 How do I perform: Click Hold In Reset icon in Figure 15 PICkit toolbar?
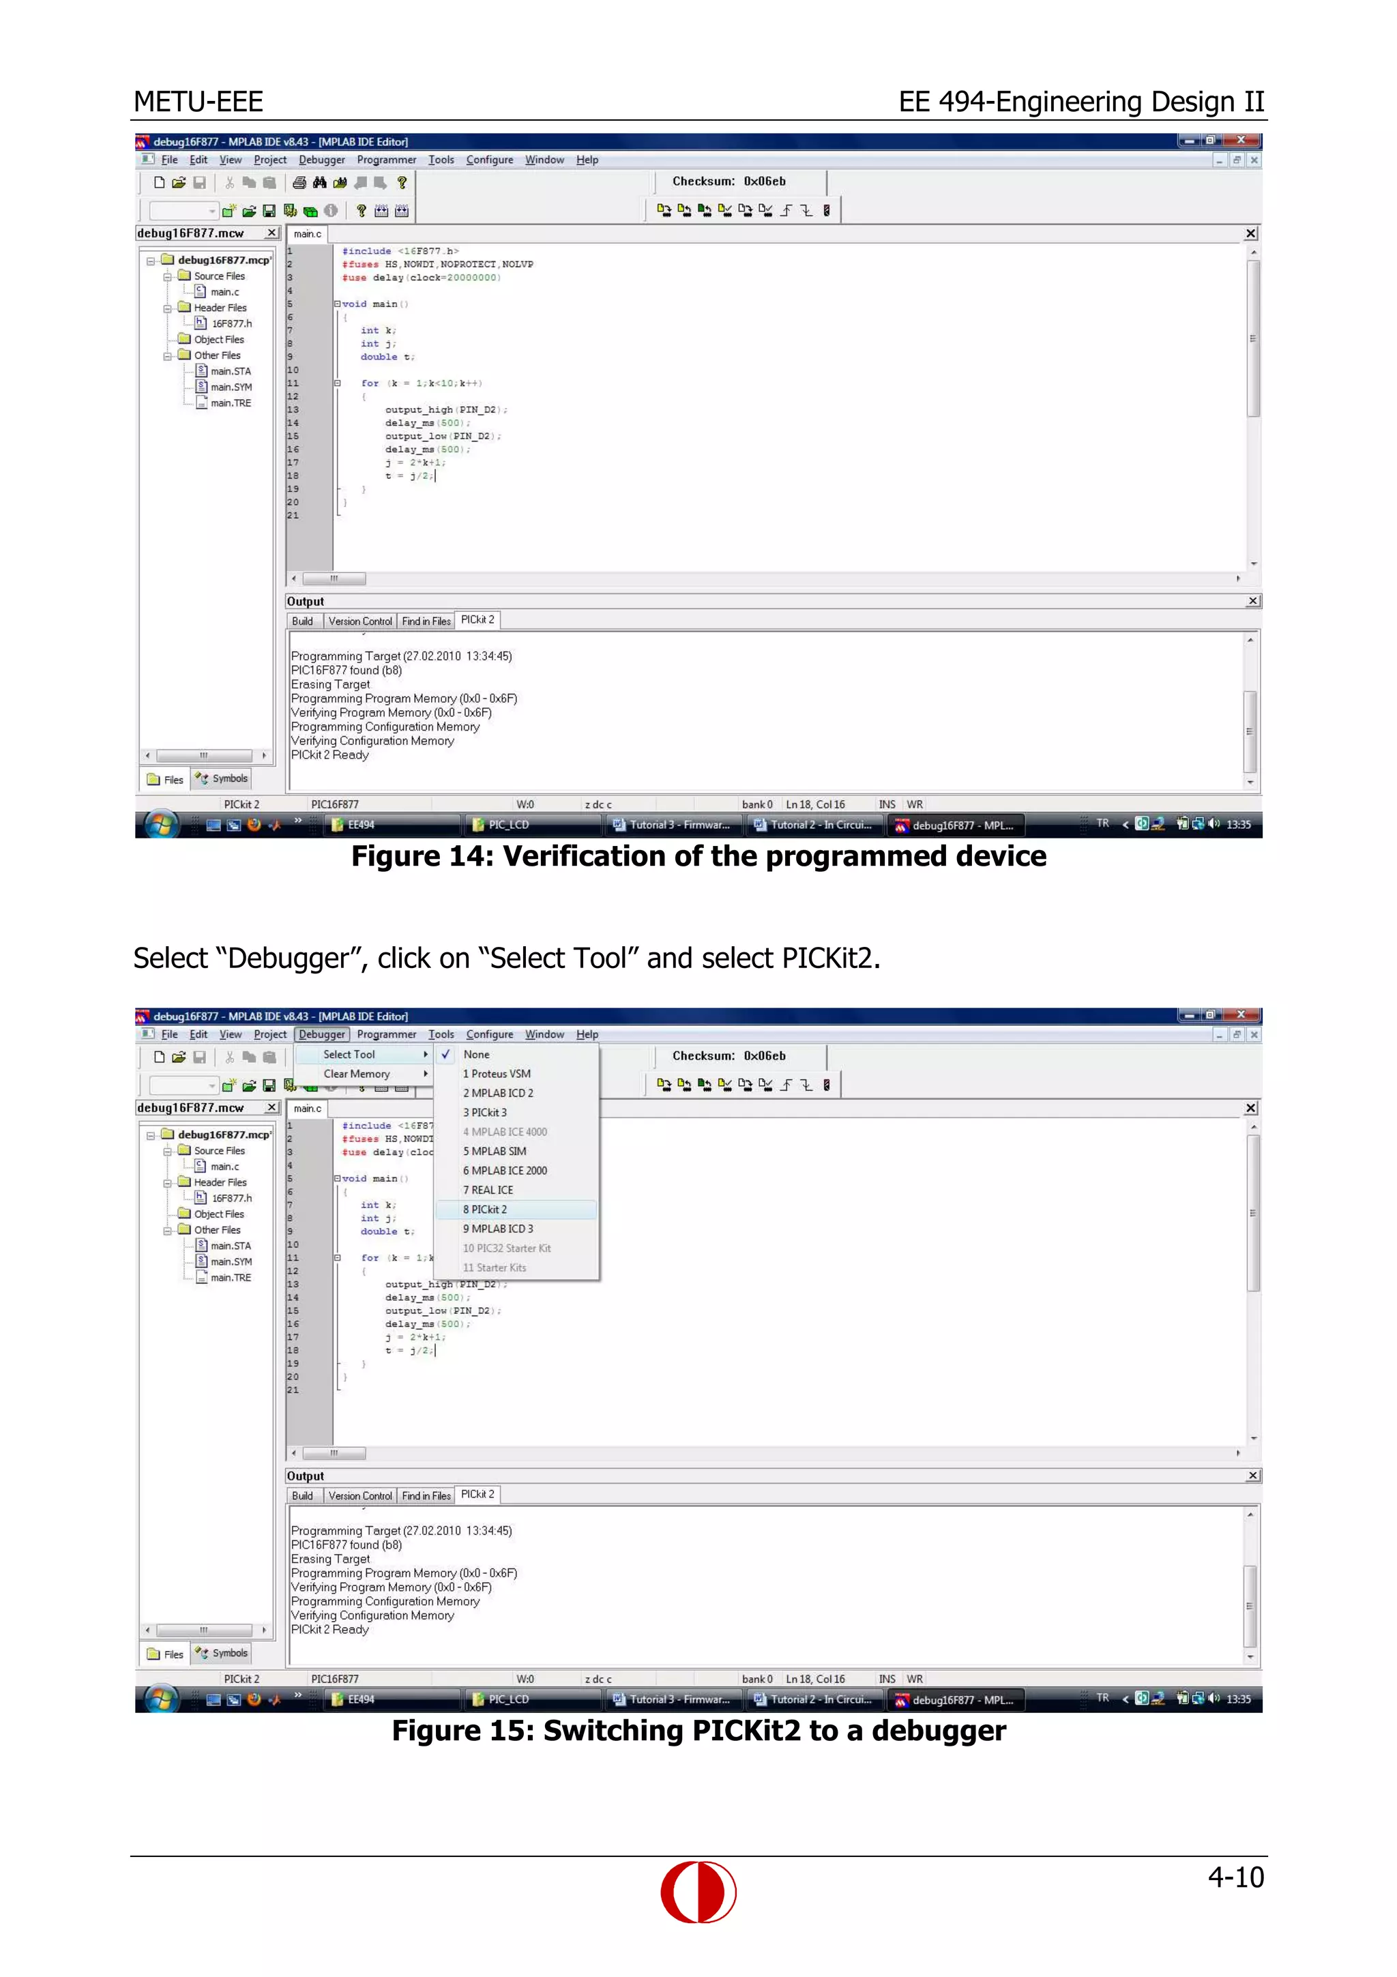pyautogui.click(x=806, y=1085)
